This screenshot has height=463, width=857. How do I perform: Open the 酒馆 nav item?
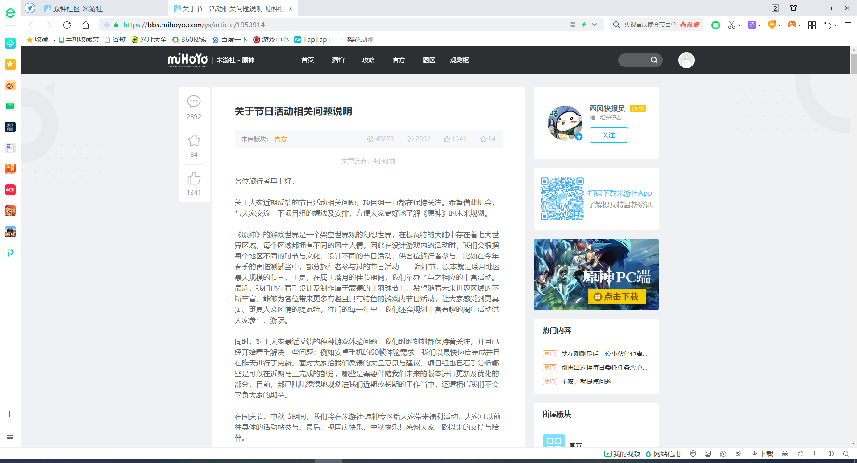[x=338, y=60]
